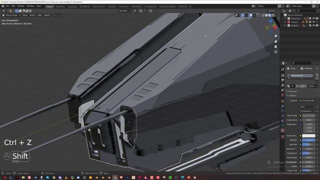Open the Material properties tab icon
The height and width of the screenshot is (180, 320).
click(282, 130)
